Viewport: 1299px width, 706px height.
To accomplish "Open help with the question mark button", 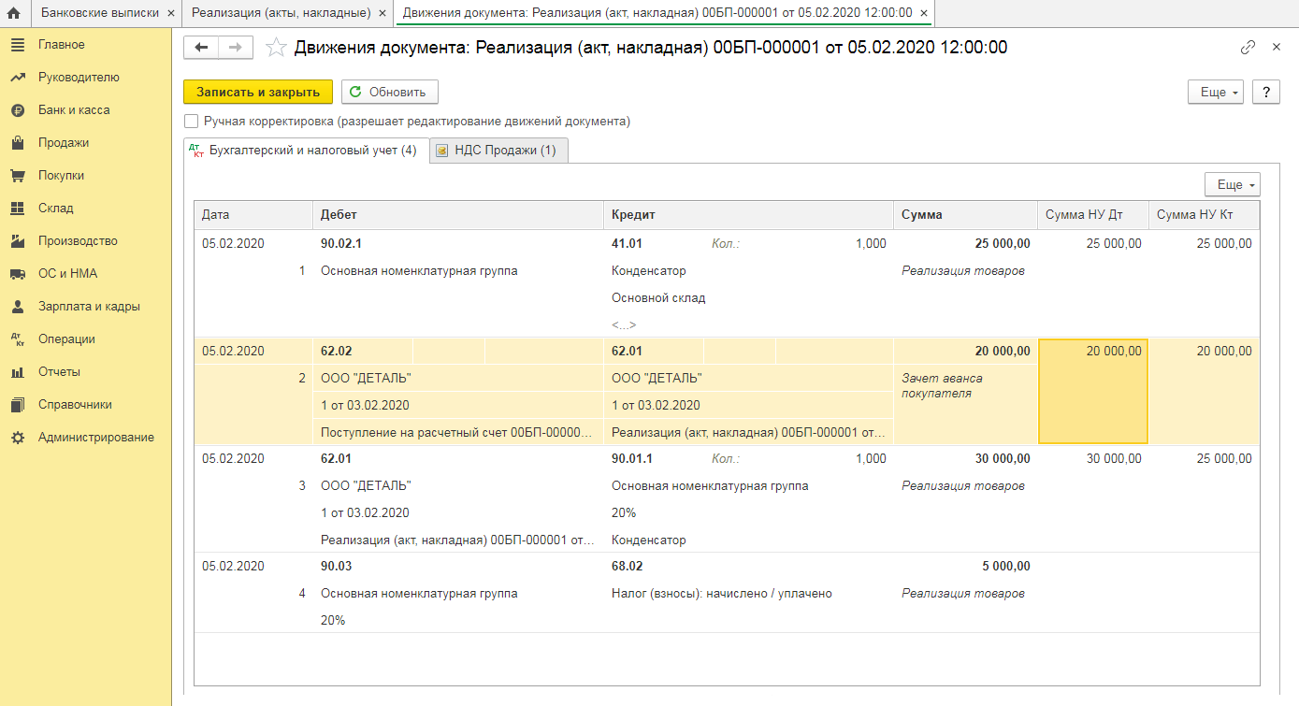I will (1265, 93).
